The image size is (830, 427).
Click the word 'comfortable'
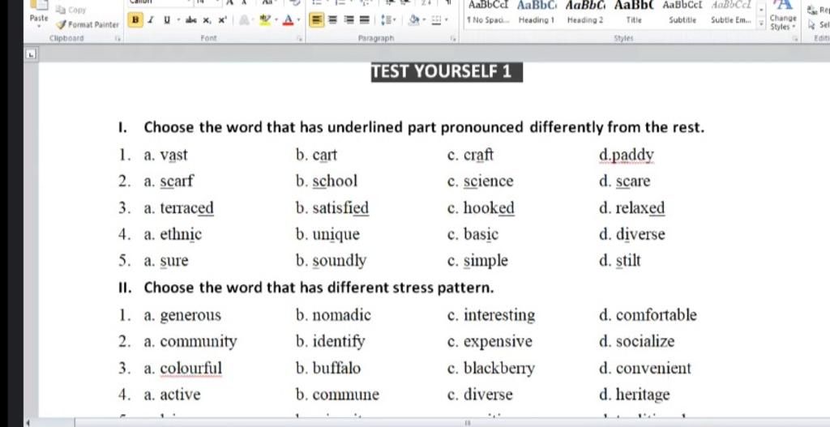657,315
